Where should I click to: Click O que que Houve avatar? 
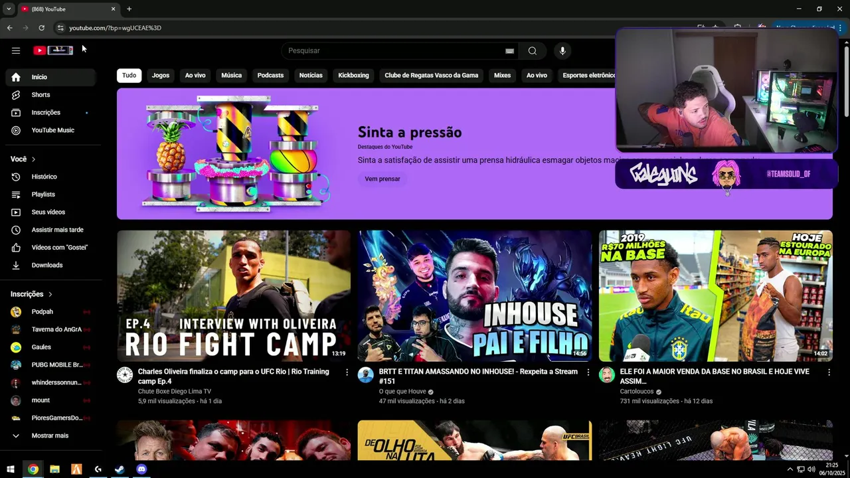click(366, 375)
